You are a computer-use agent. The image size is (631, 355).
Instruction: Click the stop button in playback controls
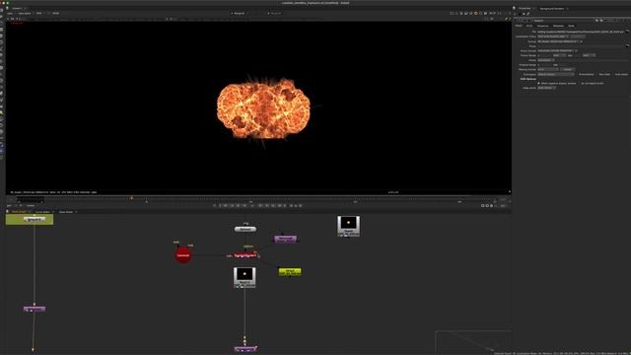252,206
